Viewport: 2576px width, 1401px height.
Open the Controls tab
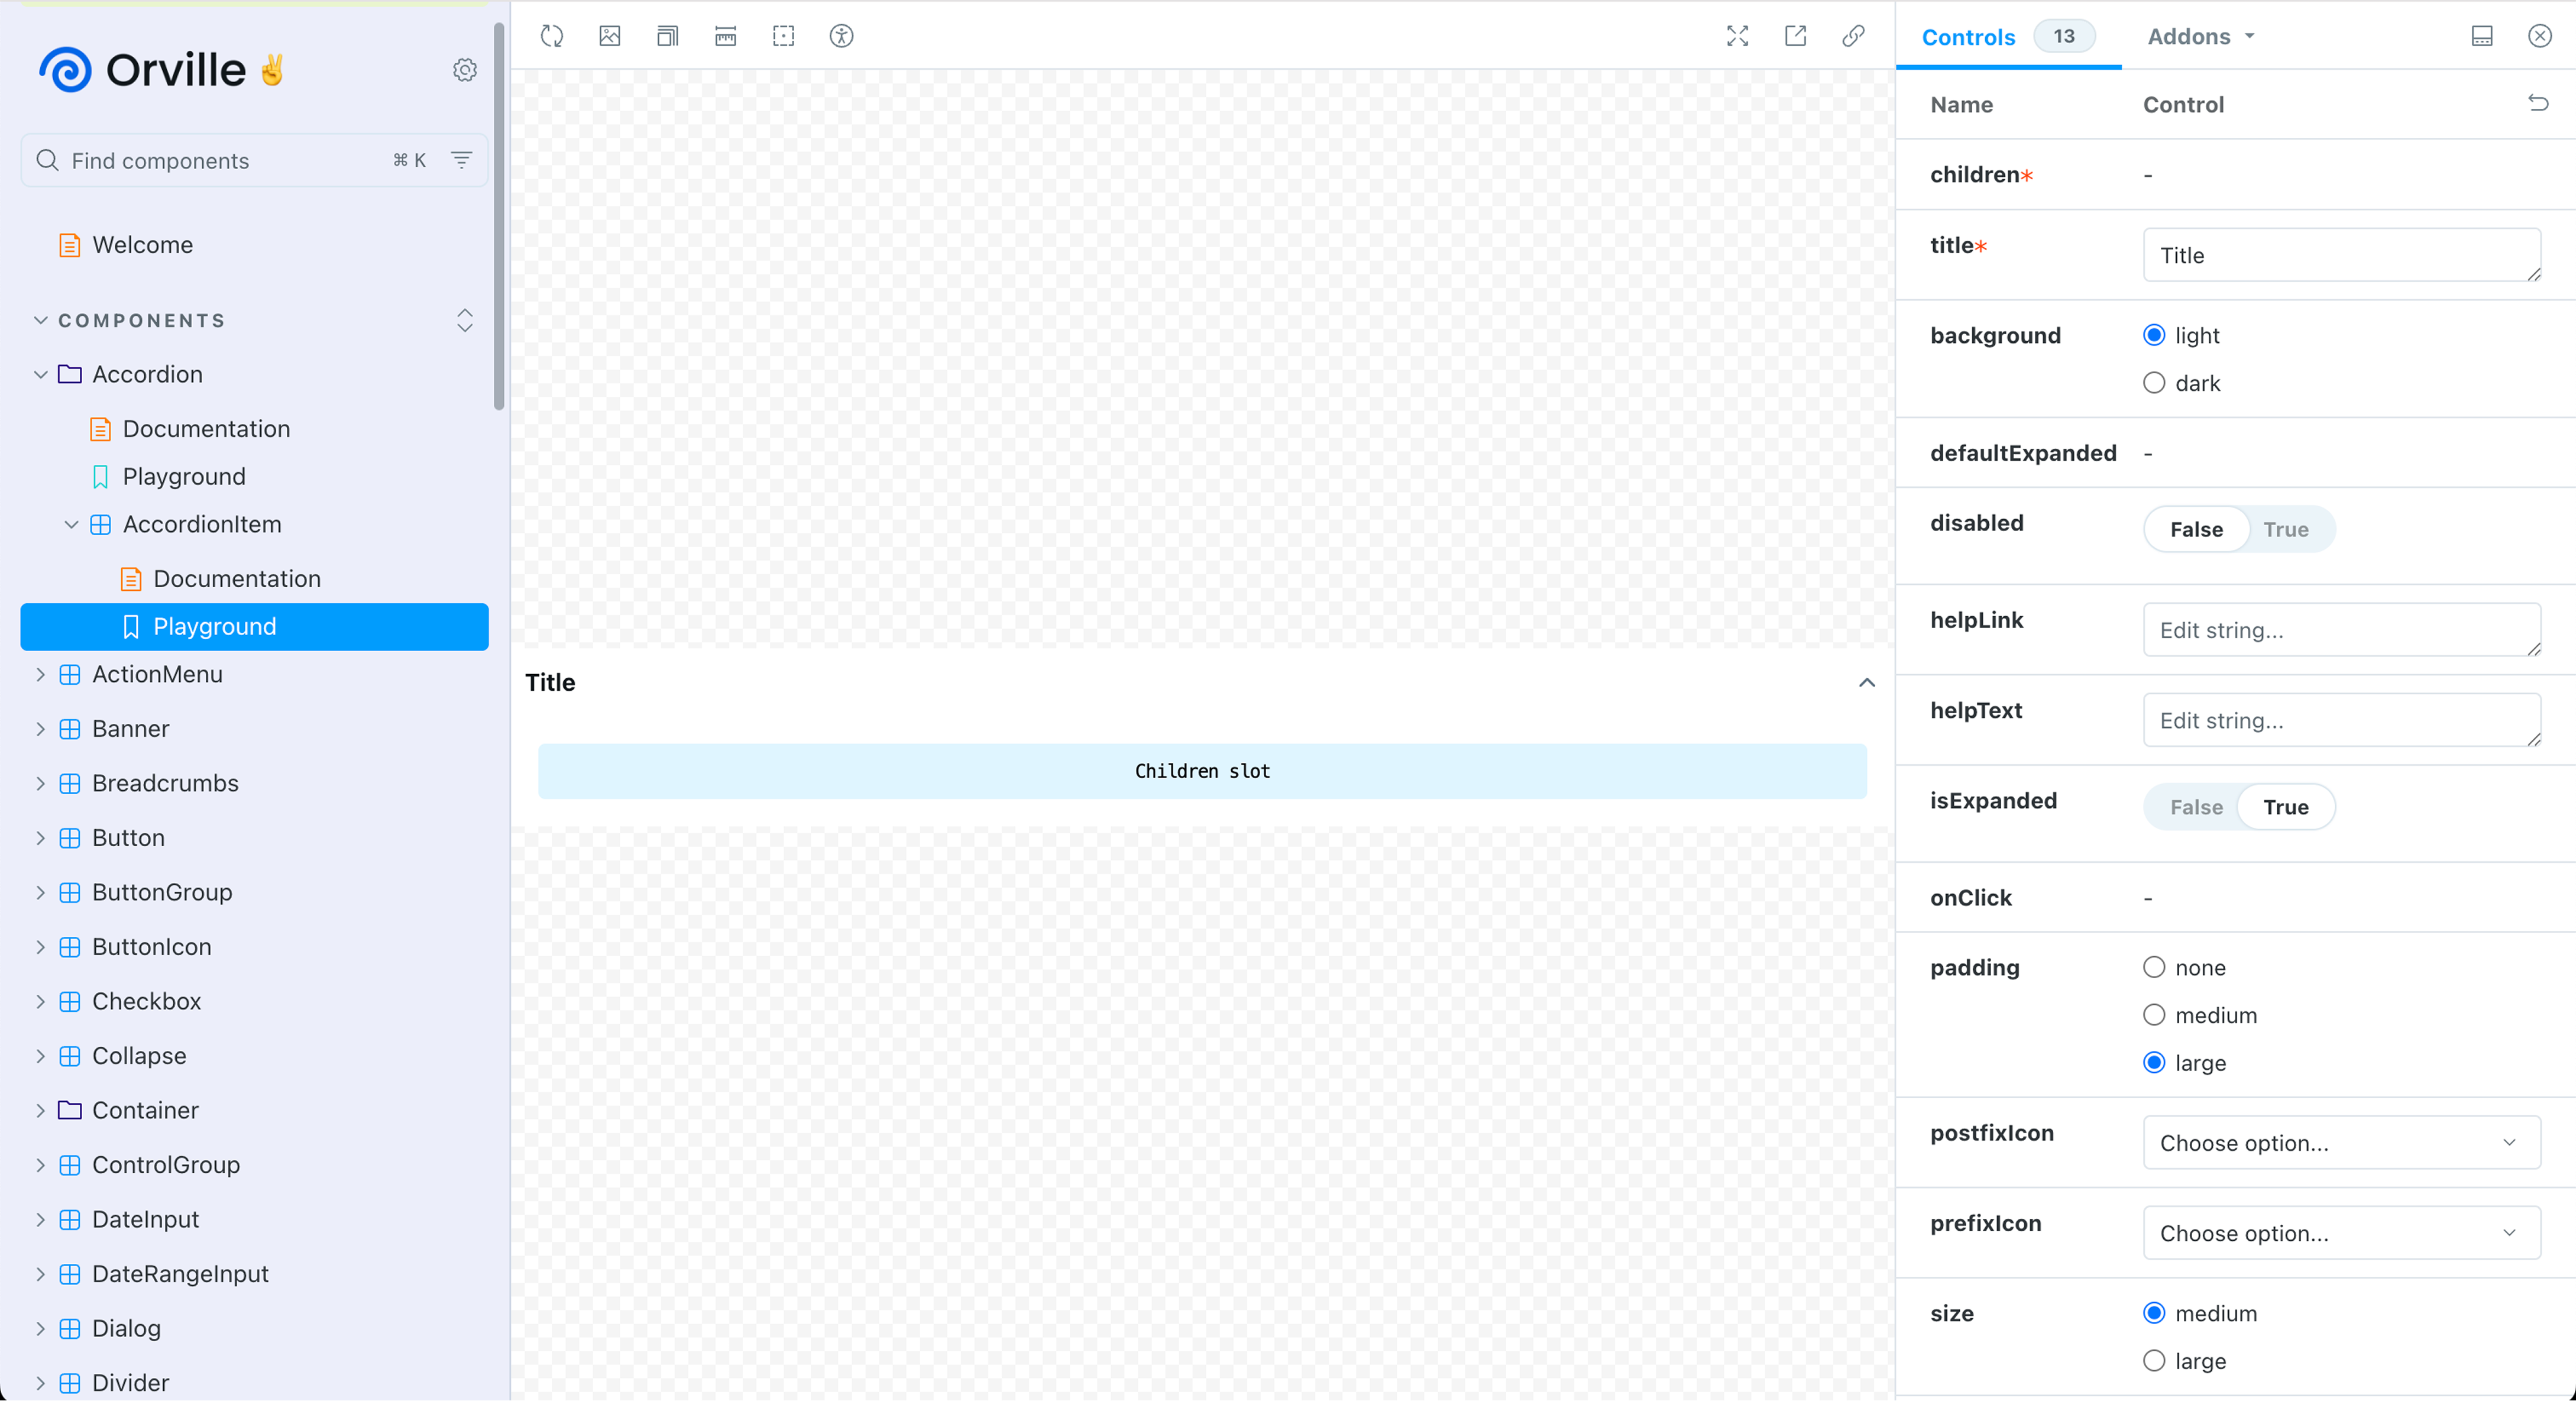coord(1968,37)
